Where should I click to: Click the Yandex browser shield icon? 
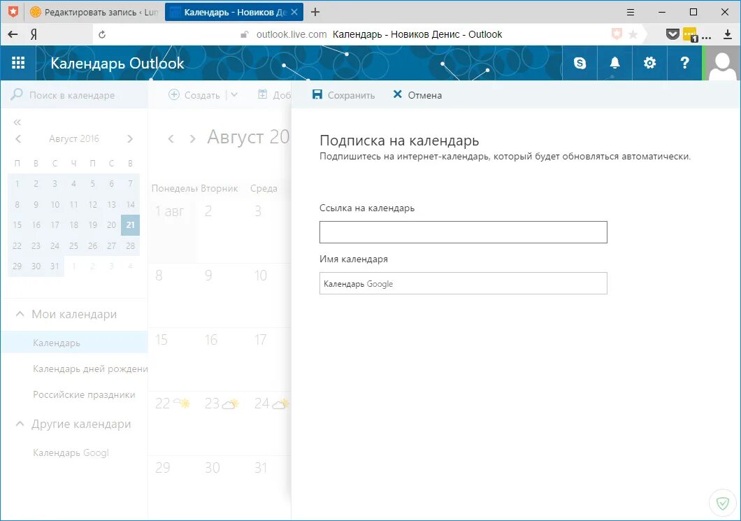click(13, 13)
